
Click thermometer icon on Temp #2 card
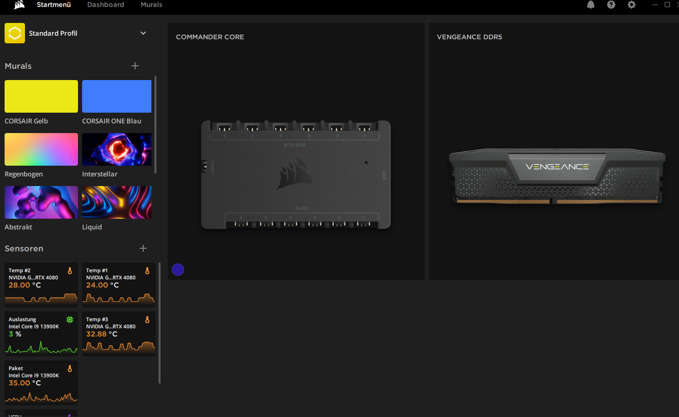(70, 271)
